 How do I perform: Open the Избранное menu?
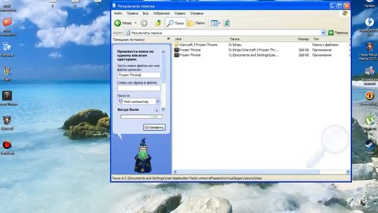(161, 13)
